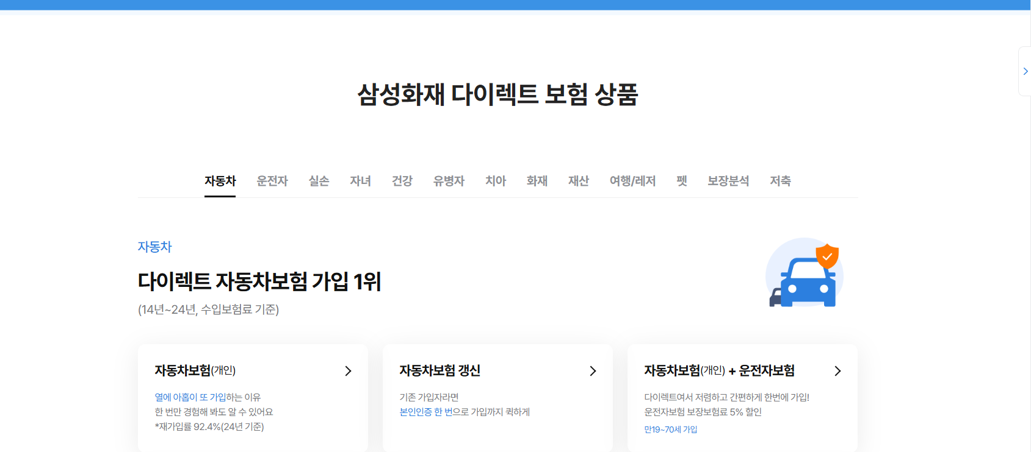Click the heading 다이렉트 자동차보험 가입 1위
The image size is (1031, 452).
click(x=259, y=281)
